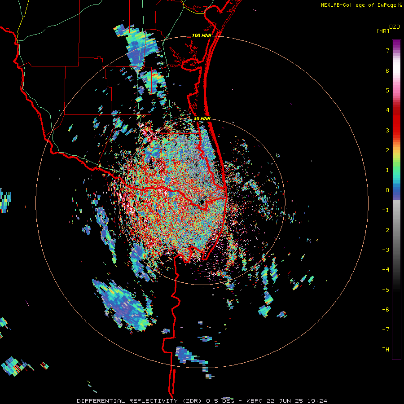Screen dimensions: 404x404
Task: Click the TH threshold label on scale
Action: coord(386,350)
